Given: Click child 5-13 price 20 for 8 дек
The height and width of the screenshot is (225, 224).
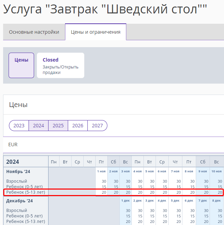Looking at the screenshot, I should point(220,222).
